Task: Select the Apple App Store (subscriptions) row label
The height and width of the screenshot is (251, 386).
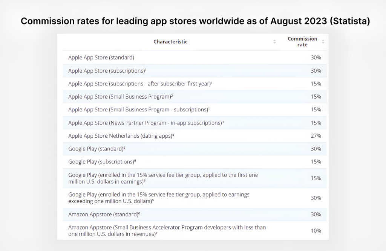Action: pyautogui.click(x=107, y=71)
